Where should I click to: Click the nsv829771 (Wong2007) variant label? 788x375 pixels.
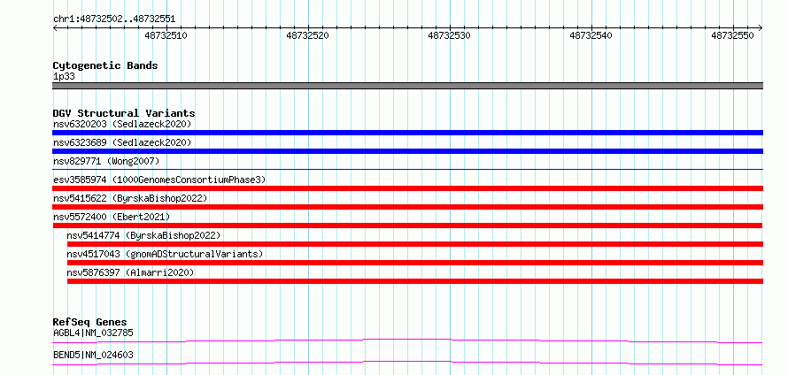click(106, 161)
